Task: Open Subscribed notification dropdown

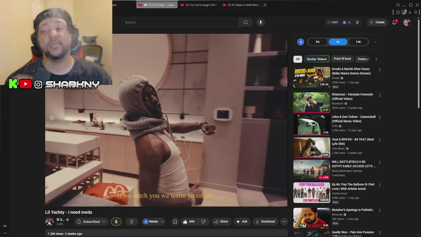Action: point(92,222)
